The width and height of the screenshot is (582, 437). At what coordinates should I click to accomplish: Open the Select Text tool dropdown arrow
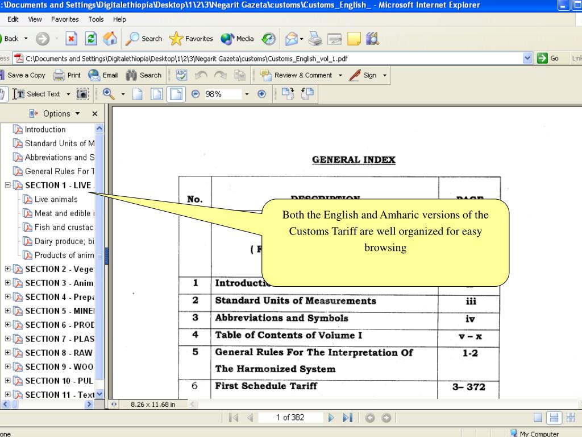click(x=68, y=94)
